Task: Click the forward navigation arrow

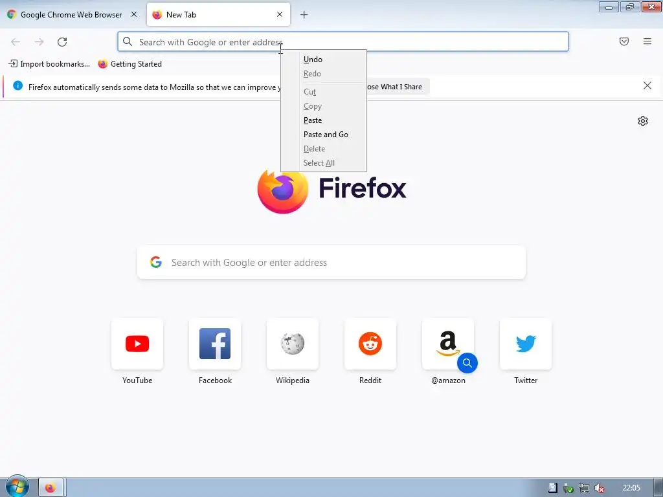Action: pyautogui.click(x=39, y=42)
